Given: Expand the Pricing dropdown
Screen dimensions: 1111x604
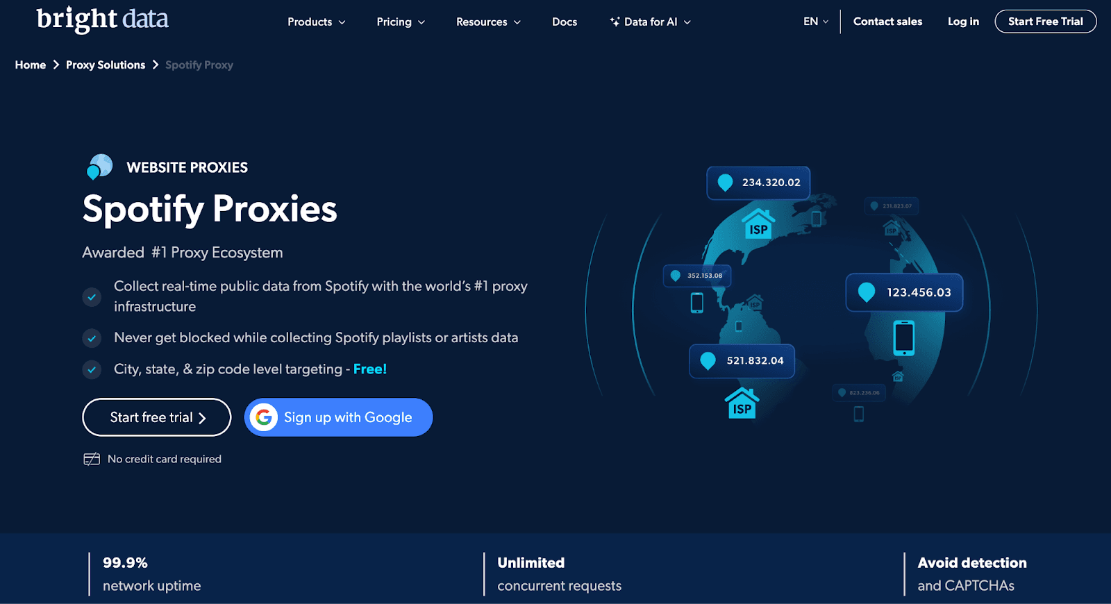Looking at the screenshot, I should coord(401,22).
